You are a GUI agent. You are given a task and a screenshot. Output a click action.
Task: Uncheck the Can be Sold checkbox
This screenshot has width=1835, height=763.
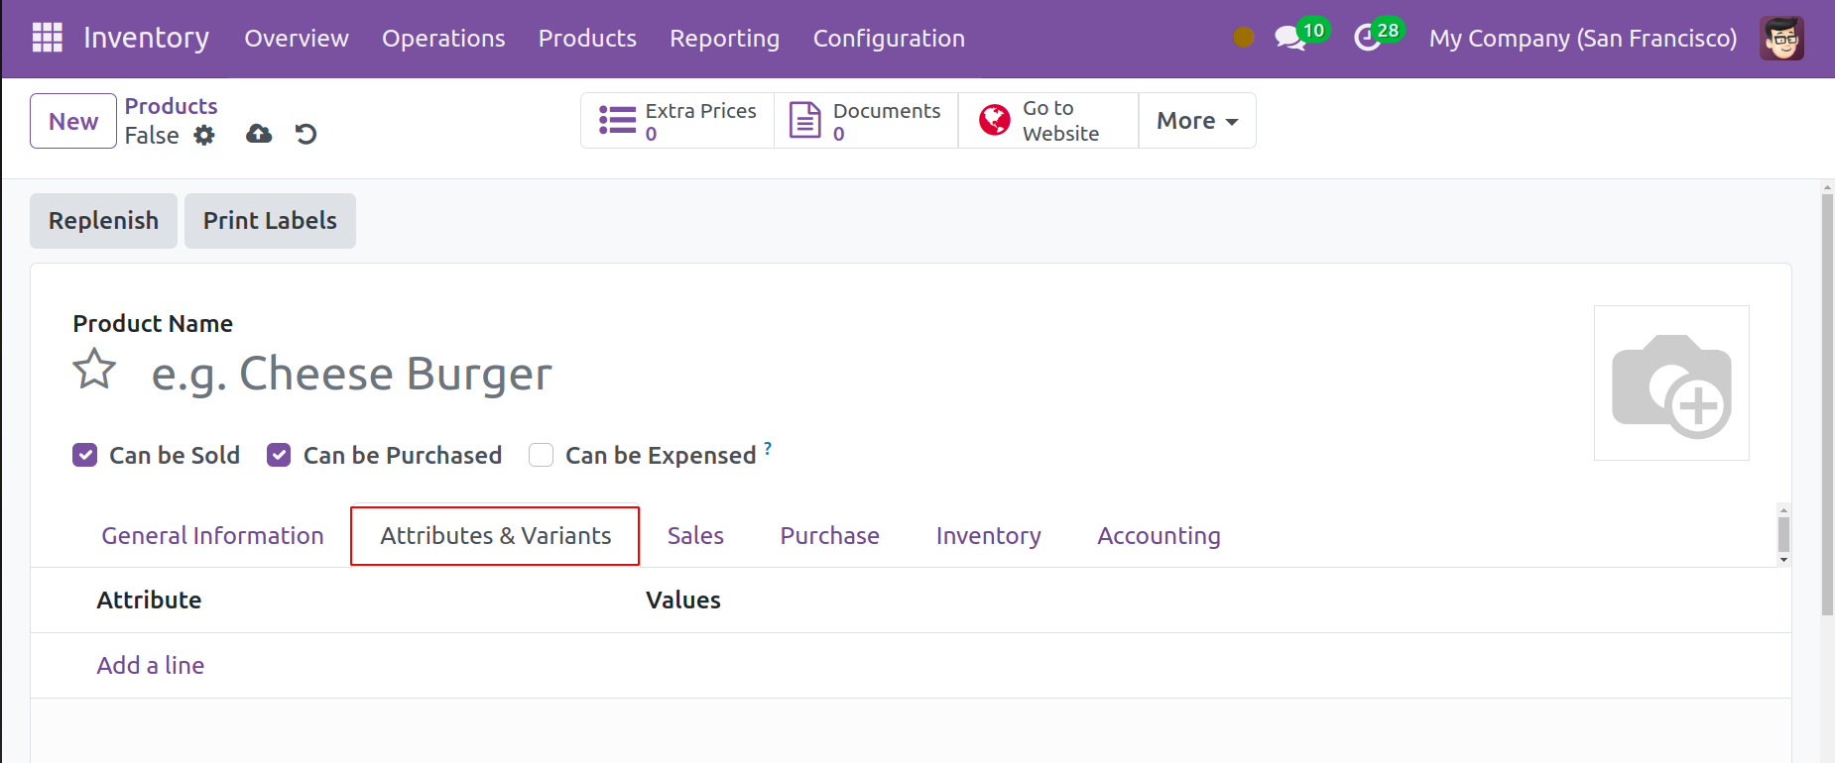[x=85, y=455]
